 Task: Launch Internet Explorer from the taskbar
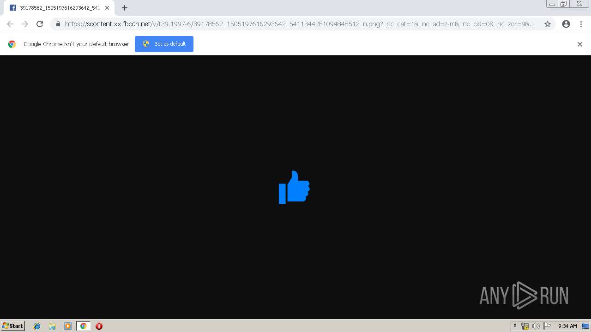[37, 326]
